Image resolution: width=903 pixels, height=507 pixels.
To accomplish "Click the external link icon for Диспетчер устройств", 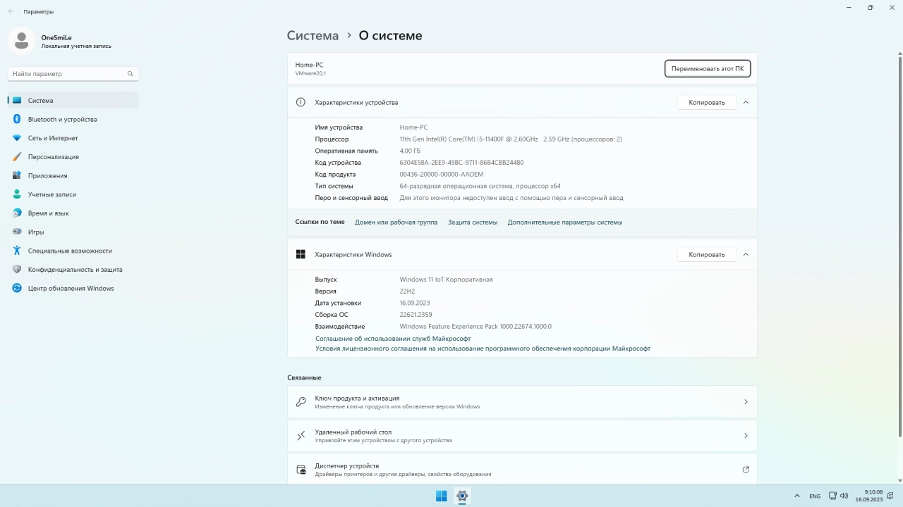I will (746, 470).
